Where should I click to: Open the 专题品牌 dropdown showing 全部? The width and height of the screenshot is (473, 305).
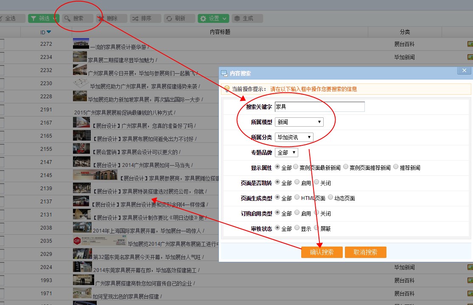click(286, 152)
